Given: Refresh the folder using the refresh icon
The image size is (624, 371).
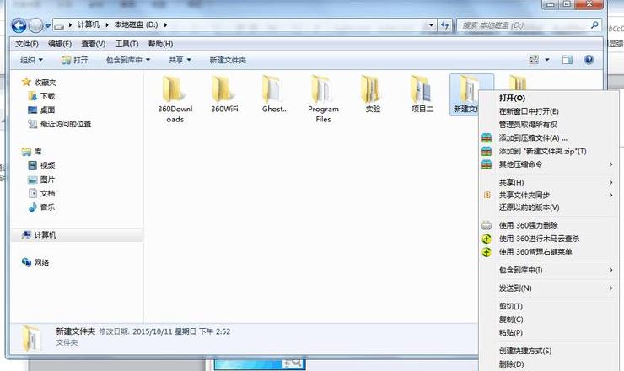Looking at the screenshot, I should (444, 25).
